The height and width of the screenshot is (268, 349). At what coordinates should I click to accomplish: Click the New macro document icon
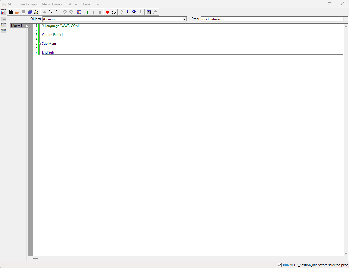click(x=11, y=12)
